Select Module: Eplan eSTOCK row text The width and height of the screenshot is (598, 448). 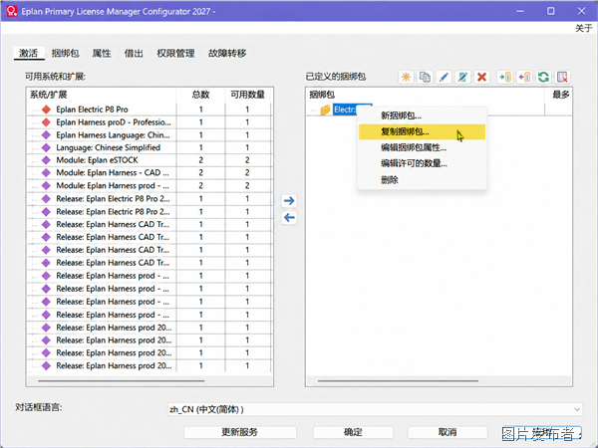tap(97, 160)
